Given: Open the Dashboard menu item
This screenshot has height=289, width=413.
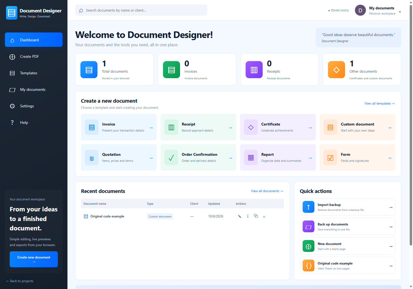Looking at the screenshot, I should pyautogui.click(x=34, y=40).
